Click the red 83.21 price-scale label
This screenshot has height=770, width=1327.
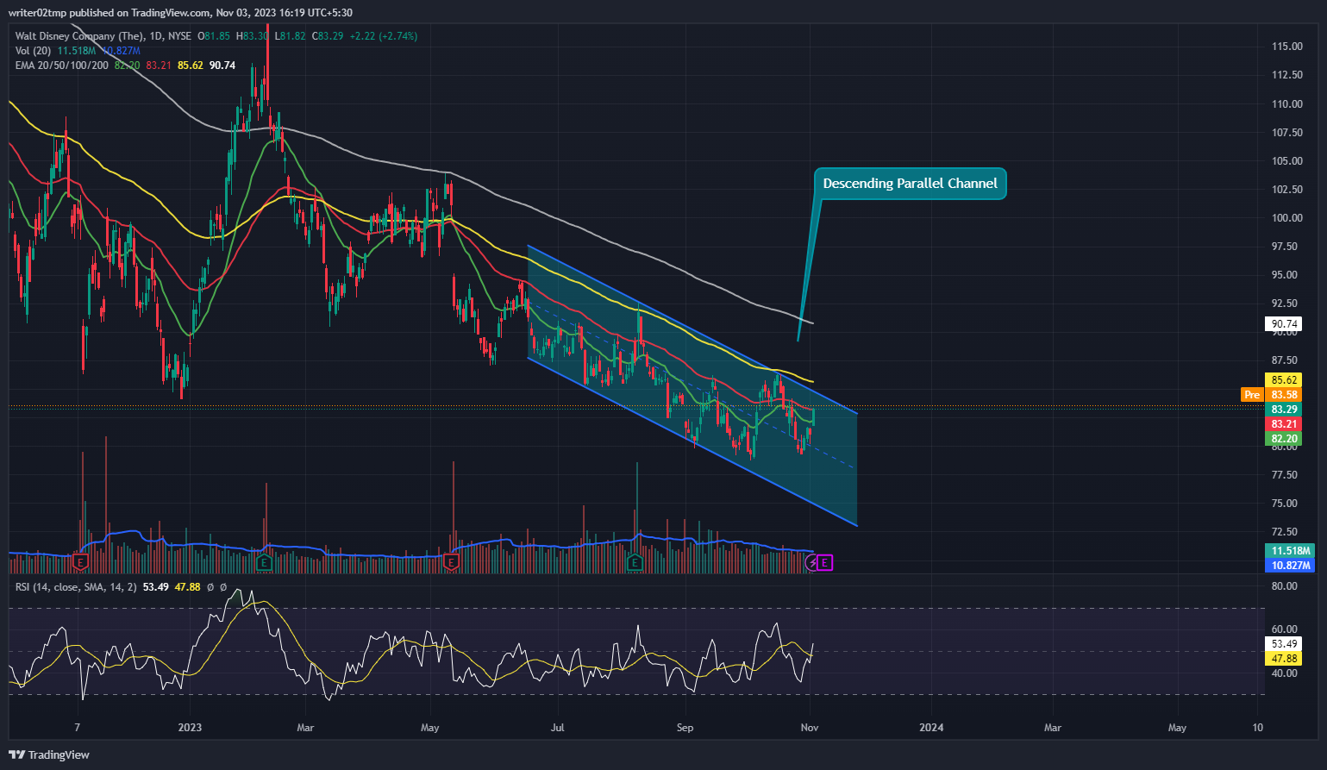click(1284, 424)
